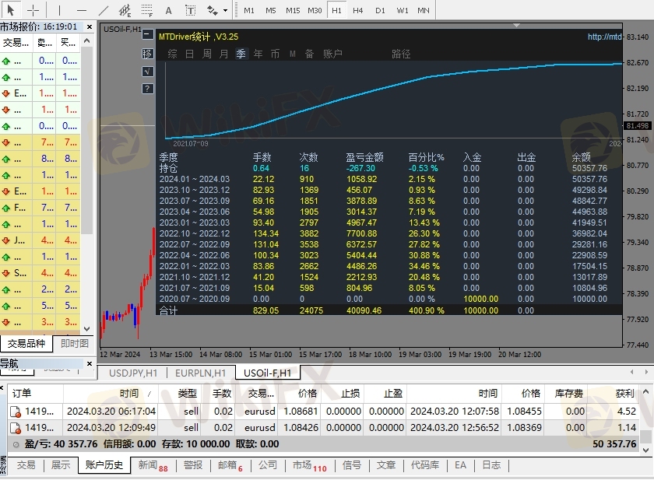
Task: Open the MTDriver 路径 path tab
Action: pyautogui.click(x=401, y=54)
